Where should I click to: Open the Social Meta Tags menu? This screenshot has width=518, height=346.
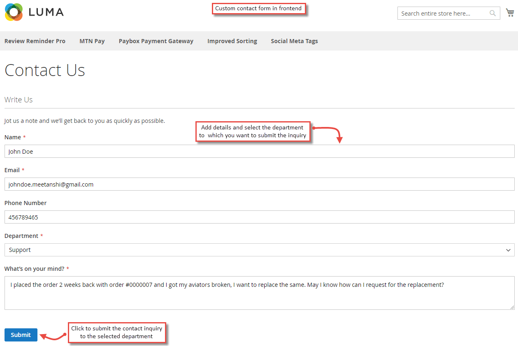tap(294, 41)
